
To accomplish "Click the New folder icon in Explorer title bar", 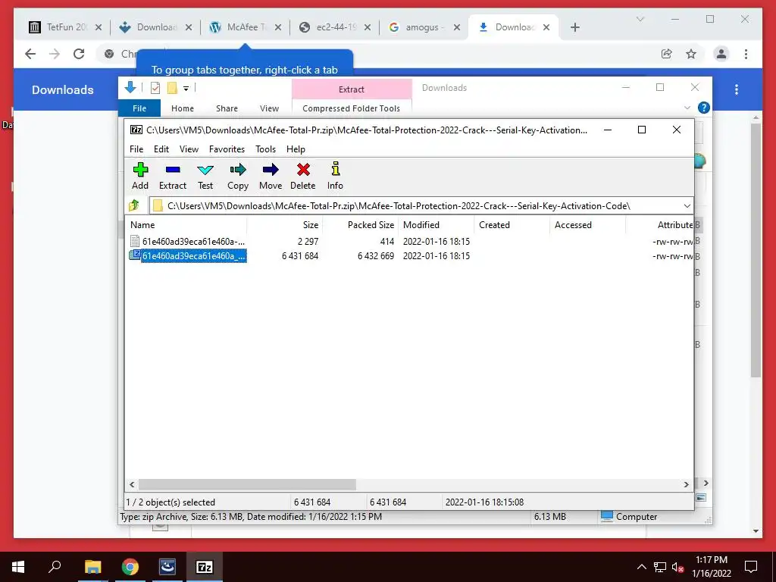I will click(x=172, y=88).
